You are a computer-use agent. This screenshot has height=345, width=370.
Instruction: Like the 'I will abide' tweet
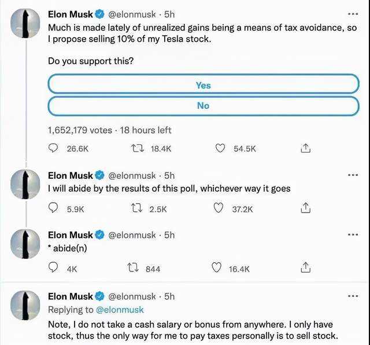(219, 208)
